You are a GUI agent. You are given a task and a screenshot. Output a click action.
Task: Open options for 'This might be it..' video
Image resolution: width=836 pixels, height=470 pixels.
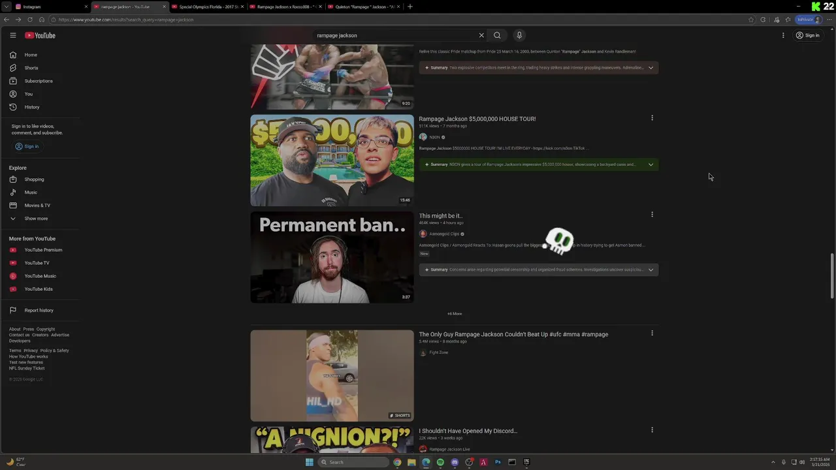(652, 215)
